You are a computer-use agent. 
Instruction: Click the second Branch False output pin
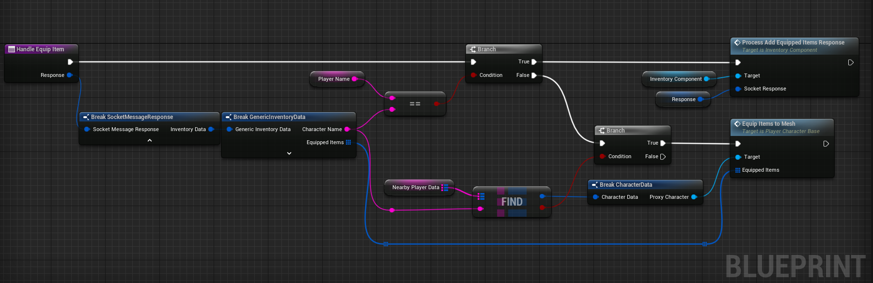tap(663, 157)
